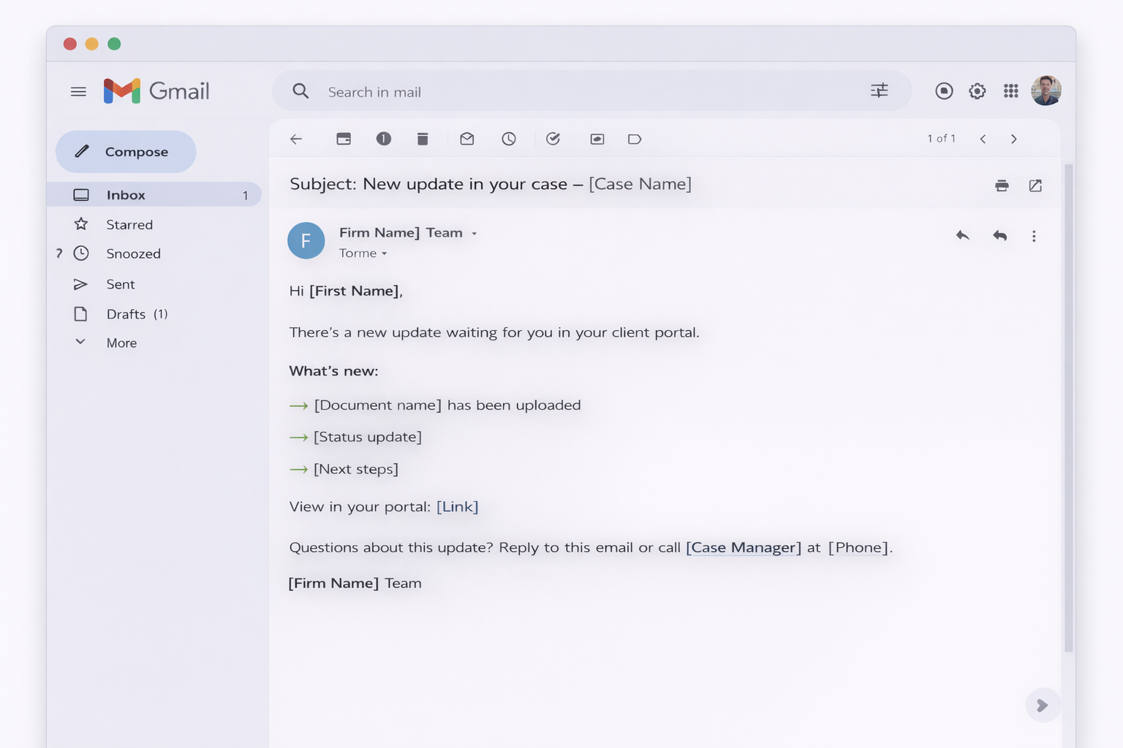Report spam using the exclamation icon
This screenshot has width=1123, height=748.
[384, 139]
